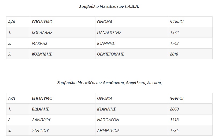The image size is (215, 140).
Task: Select the bold surname ΒΙΔΑΛΗΣ
Action: 40,109
